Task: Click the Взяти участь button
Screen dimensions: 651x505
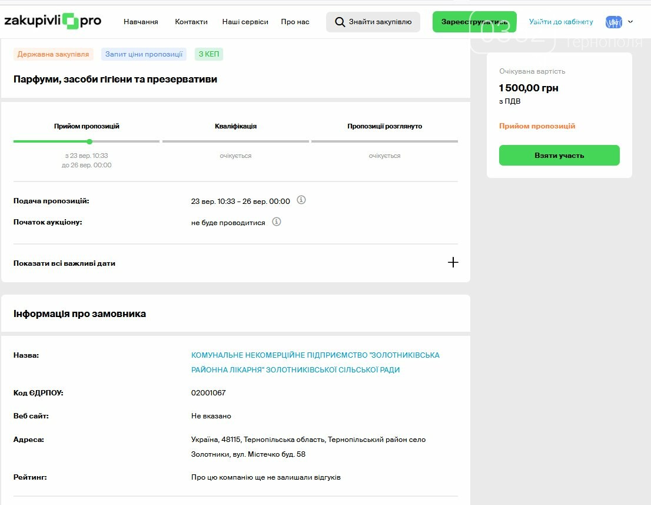Action: 559,156
